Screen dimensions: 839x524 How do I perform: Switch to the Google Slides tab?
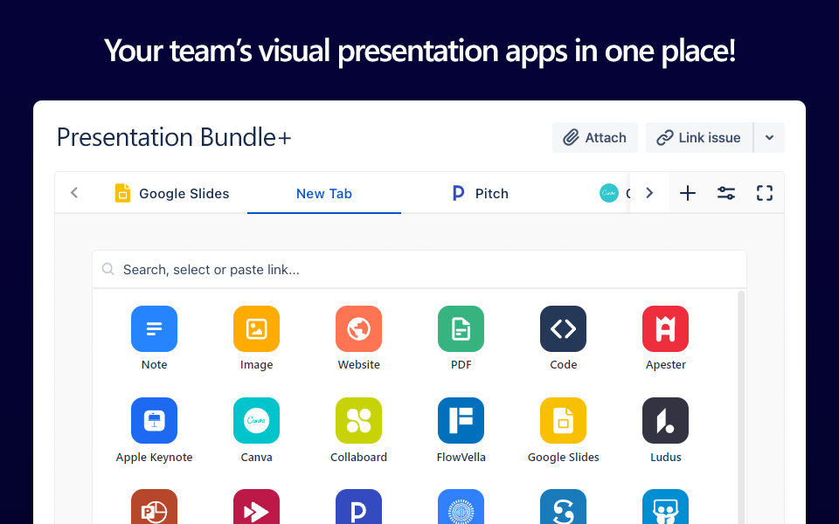click(x=172, y=193)
